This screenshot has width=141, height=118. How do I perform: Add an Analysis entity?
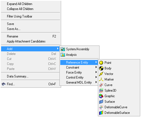point(80,55)
